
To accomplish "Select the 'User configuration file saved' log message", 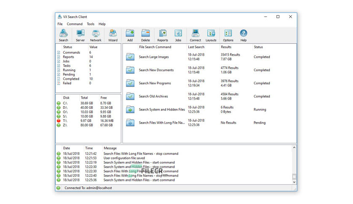I will click(x=124, y=158).
